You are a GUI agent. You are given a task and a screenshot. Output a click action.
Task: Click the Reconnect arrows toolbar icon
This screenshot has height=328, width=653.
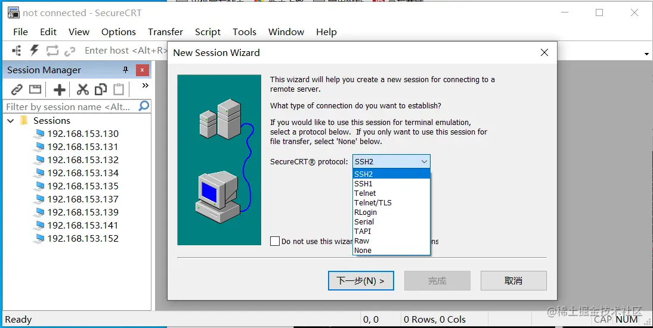click(x=52, y=51)
